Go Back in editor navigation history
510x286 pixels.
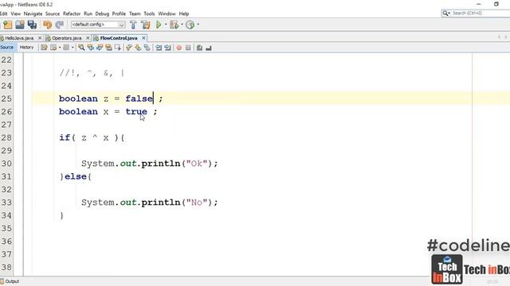pyautogui.click(x=53, y=48)
